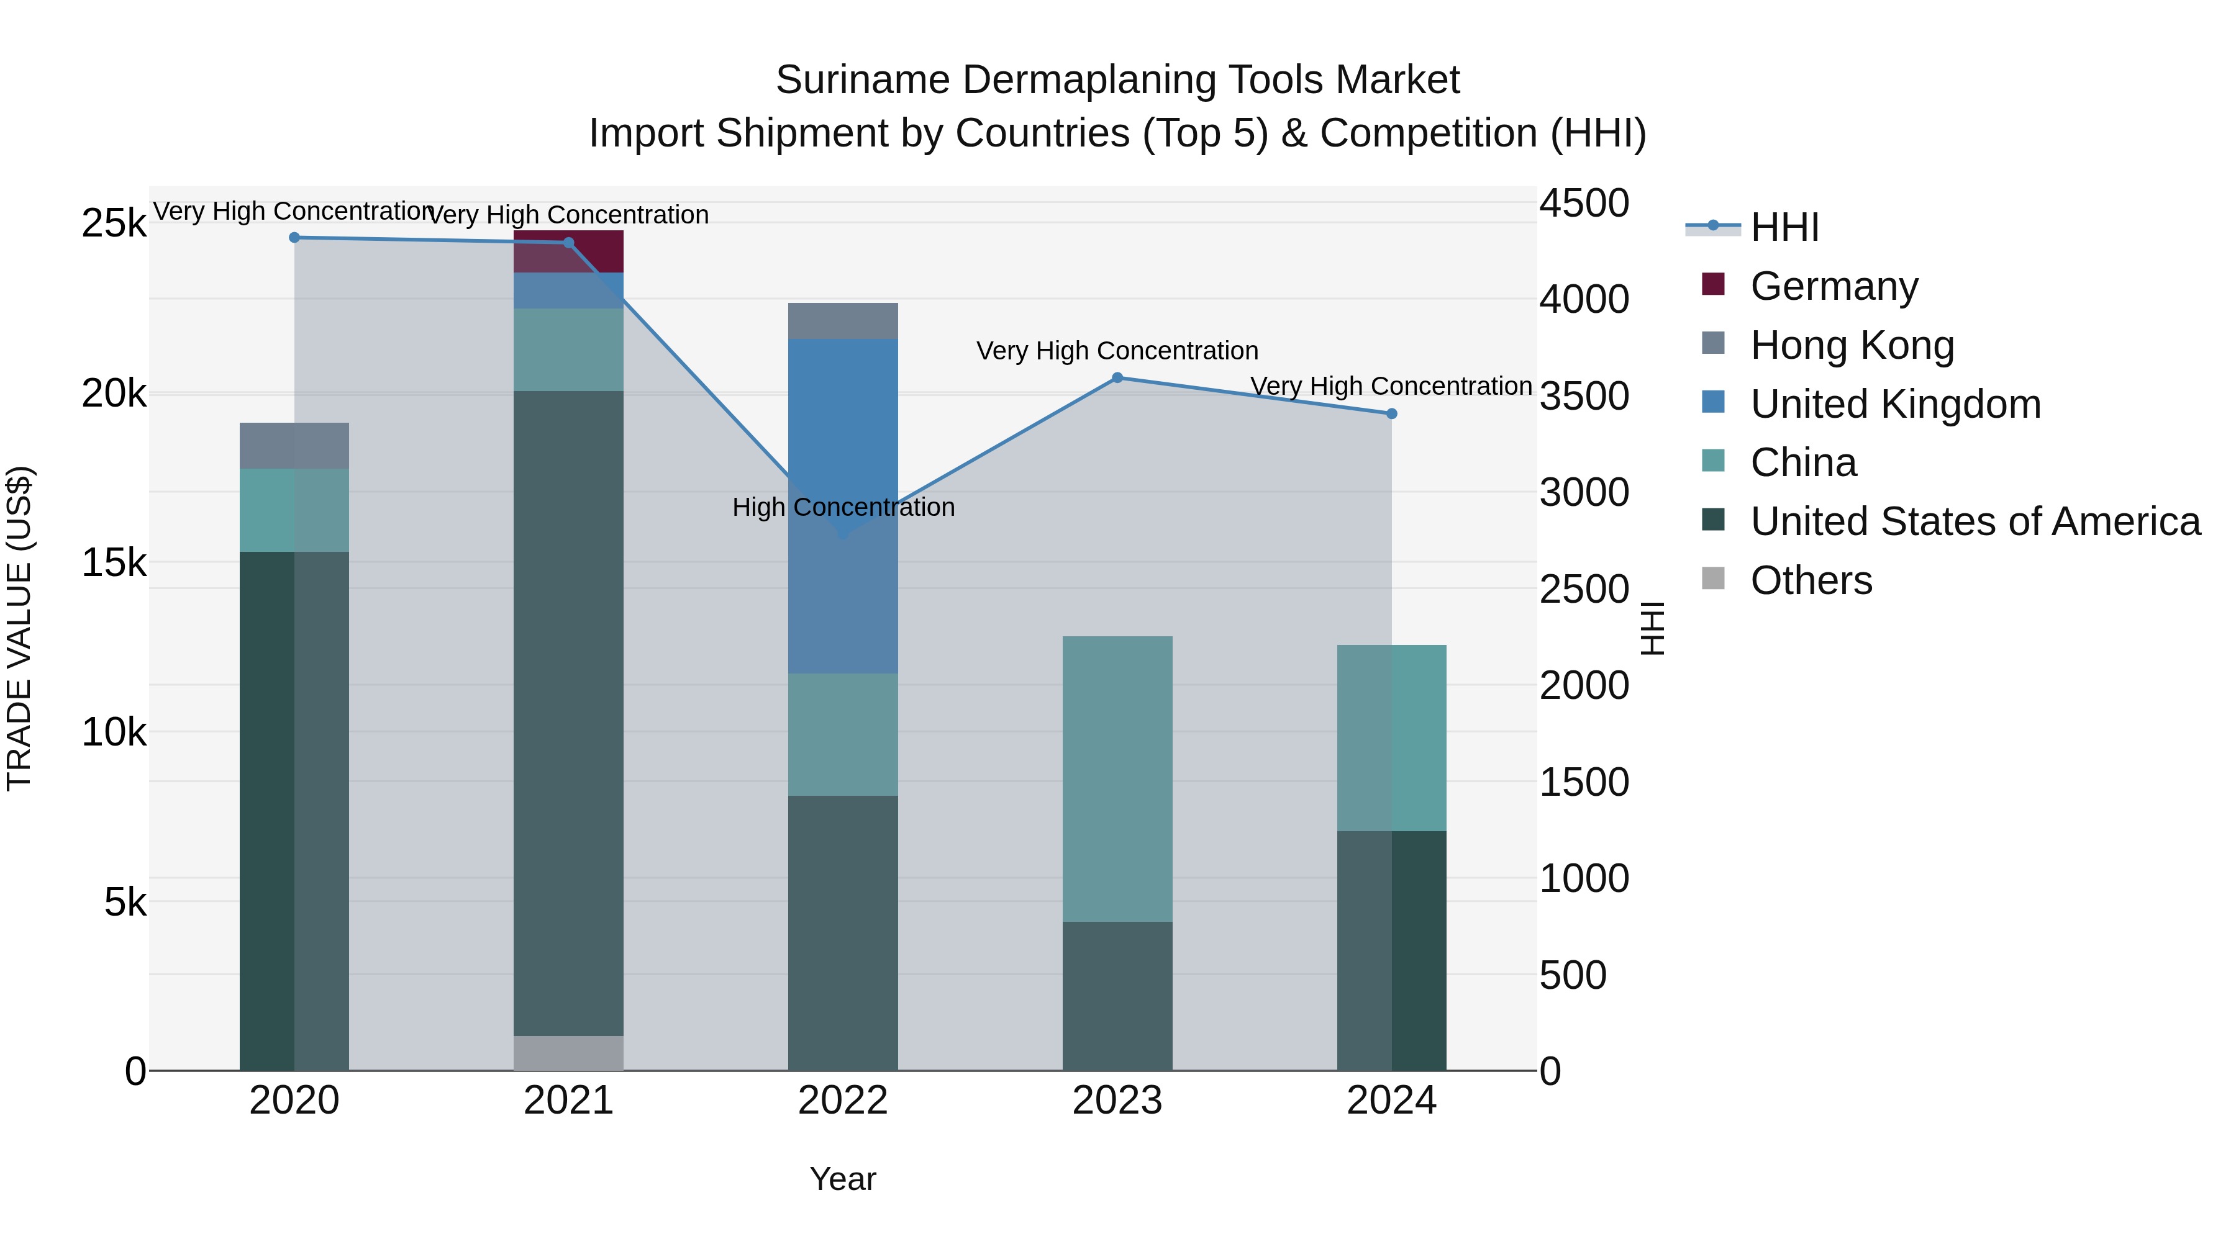Viewport: 2236px width, 1257px height.
Task: Toggle the Germany series legend label
Action: pos(1834,286)
